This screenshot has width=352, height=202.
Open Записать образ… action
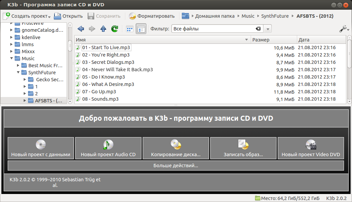click(x=243, y=148)
